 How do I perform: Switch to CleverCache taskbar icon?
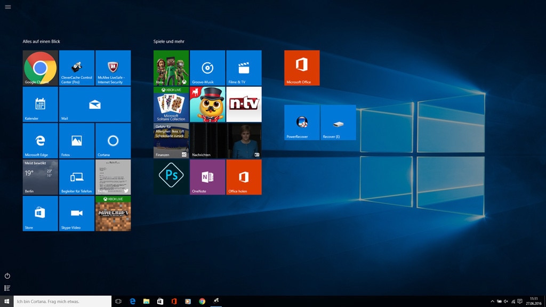(216, 301)
